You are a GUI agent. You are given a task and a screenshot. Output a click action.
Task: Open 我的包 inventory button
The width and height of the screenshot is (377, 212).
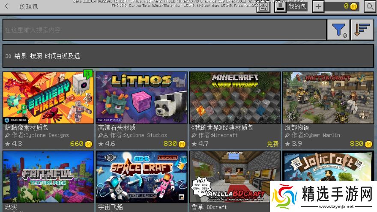291,6
